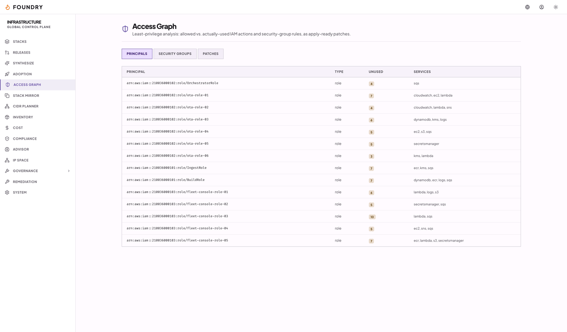Select the Principals tab
The image size is (567, 332).
pyautogui.click(x=137, y=54)
